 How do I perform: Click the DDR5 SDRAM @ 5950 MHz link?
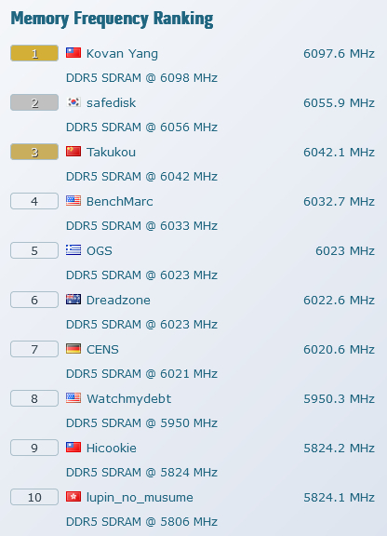pos(142,422)
